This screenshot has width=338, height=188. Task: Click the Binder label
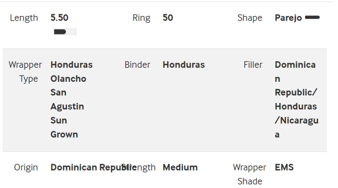137,65
